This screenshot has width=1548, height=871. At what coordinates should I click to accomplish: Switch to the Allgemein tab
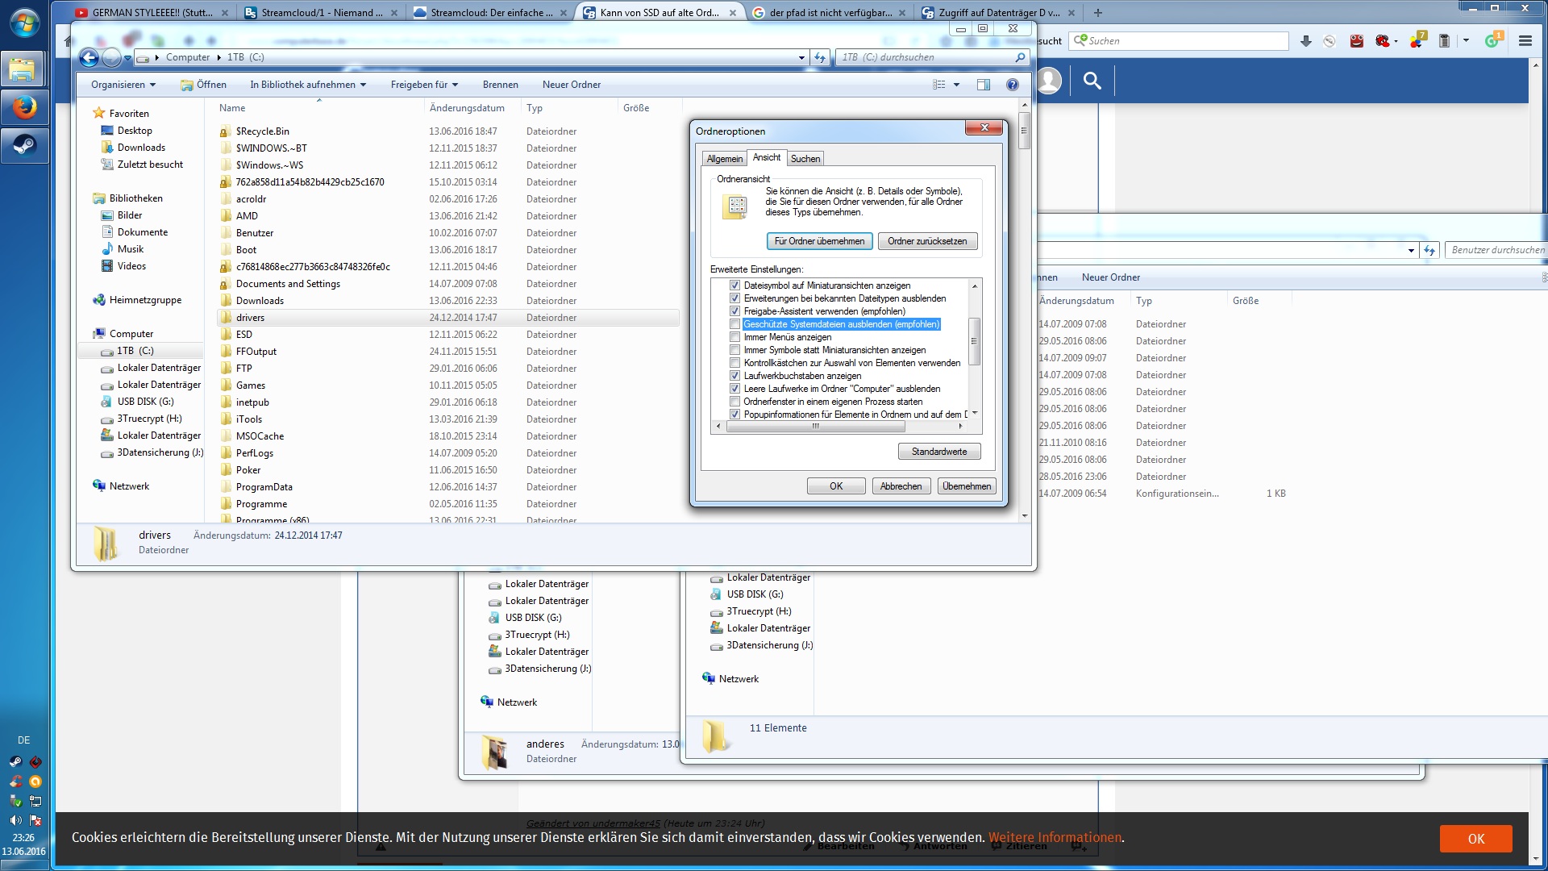(724, 159)
